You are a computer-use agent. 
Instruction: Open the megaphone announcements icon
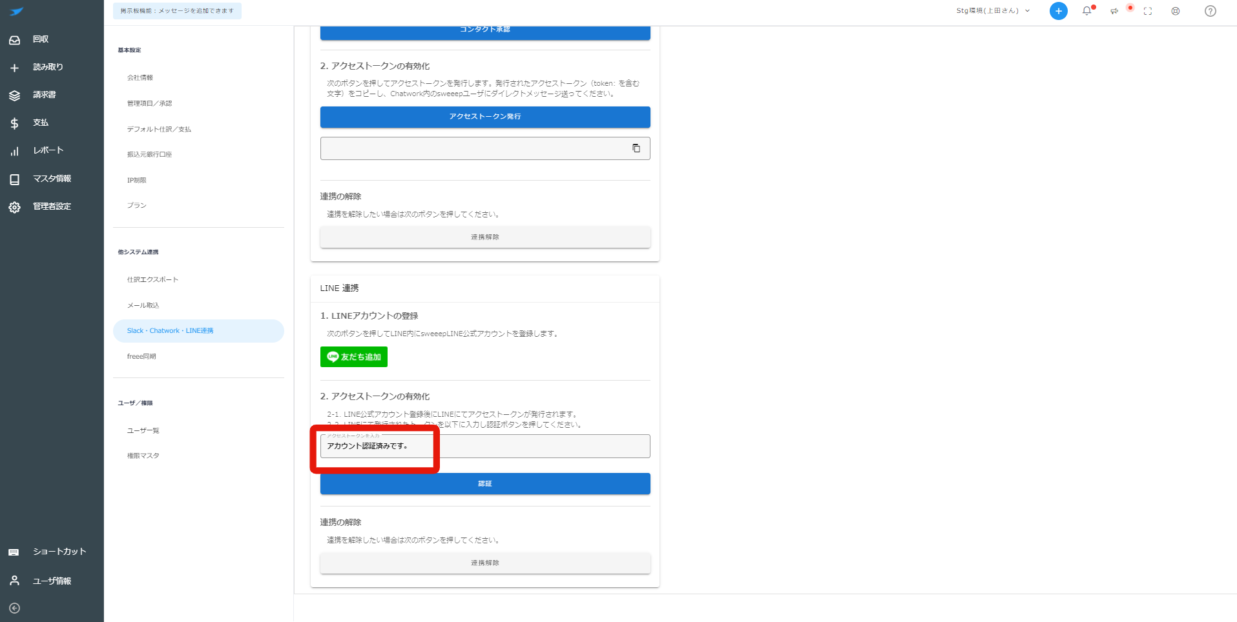click(1114, 11)
